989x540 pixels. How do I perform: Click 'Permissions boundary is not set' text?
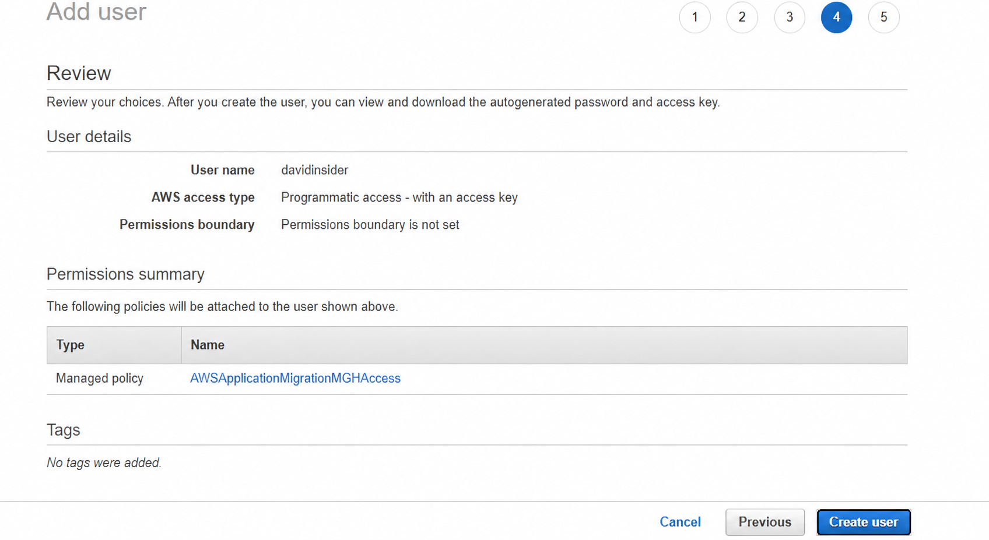pos(370,225)
